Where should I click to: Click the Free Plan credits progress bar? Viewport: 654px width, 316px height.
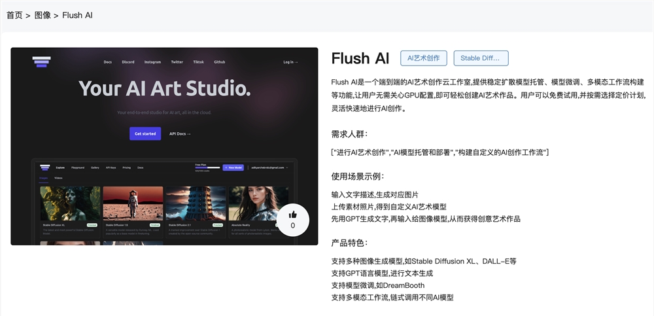(x=207, y=167)
